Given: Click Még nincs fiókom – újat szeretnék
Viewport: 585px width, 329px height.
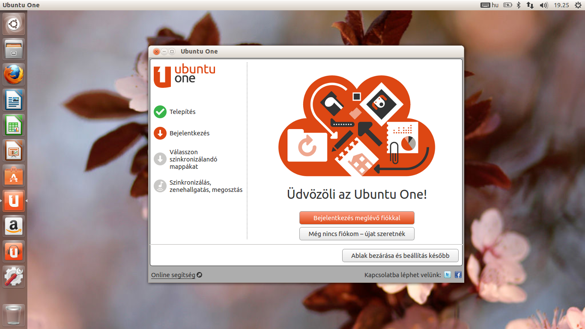Looking at the screenshot, I should [357, 234].
